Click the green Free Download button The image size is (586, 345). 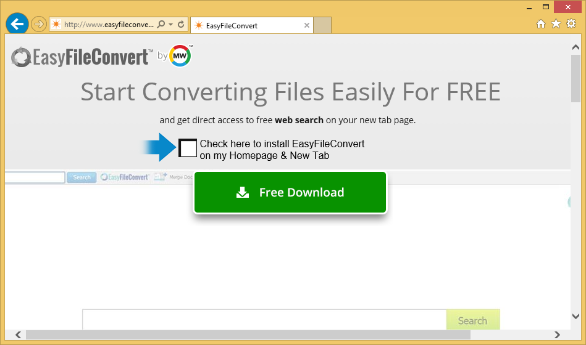[290, 192]
